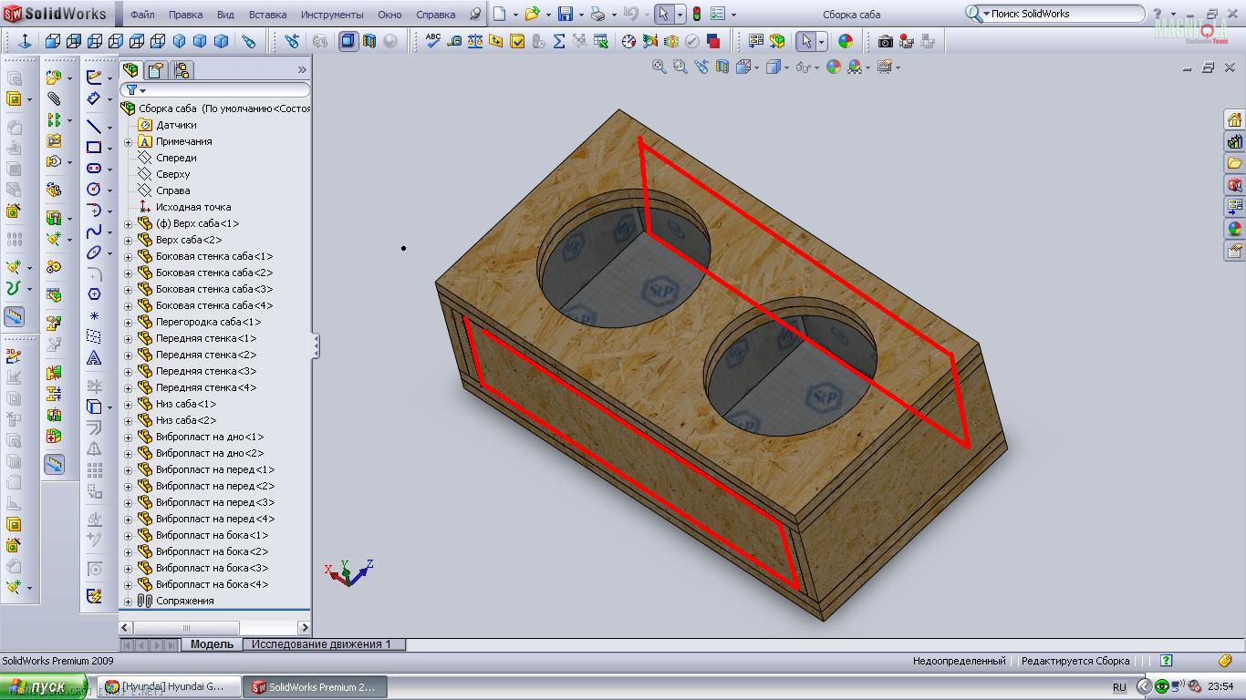Switch to Исследование движения 1 tab
The image size is (1246, 700).
(x=321, y=644)
